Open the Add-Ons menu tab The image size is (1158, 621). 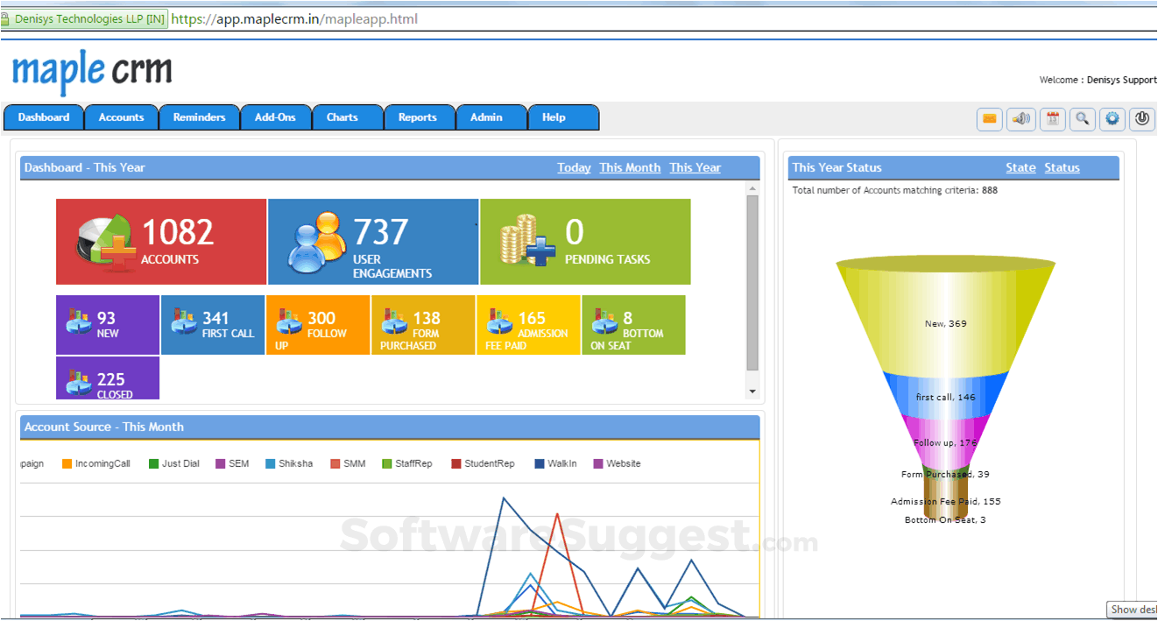tap(275, 117)
